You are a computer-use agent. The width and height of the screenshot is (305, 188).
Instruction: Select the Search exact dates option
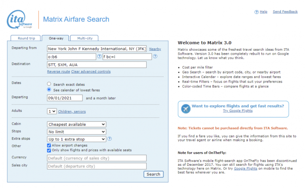coord(49,84)
